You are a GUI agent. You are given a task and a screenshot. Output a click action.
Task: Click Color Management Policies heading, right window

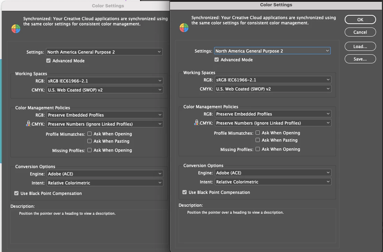pos(211,107)
